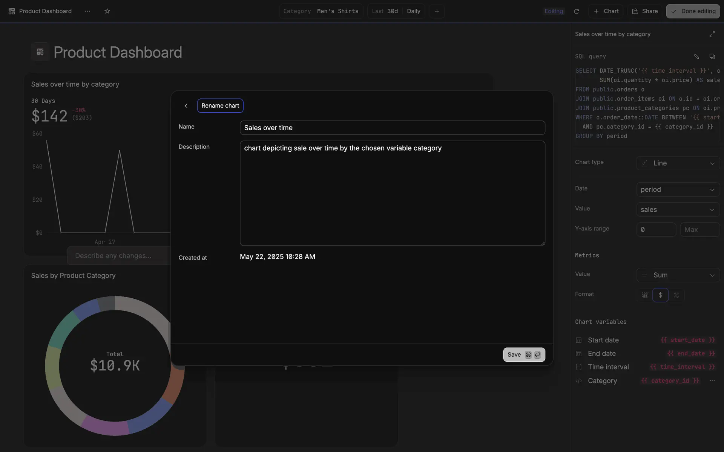724x452 pixels.
Task: Open the Category variable more options
Action: pyautogui.click(x=712, y=381)
